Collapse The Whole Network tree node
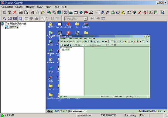168x118 pixels. 2,24
